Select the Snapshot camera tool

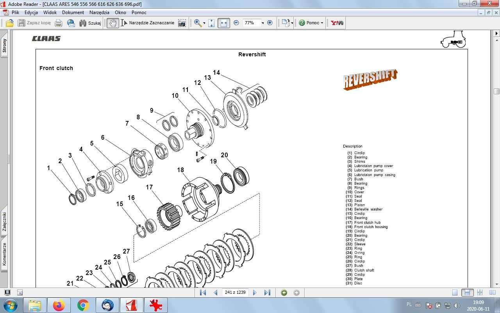[x=182, y=23]
